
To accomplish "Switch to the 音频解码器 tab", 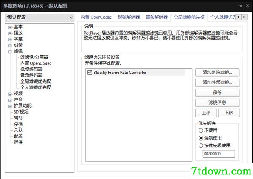I will [x=157, y=17].
